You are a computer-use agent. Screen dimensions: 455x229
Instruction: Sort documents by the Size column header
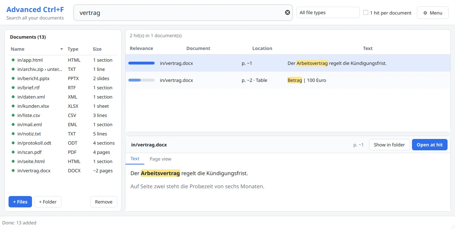97,49
